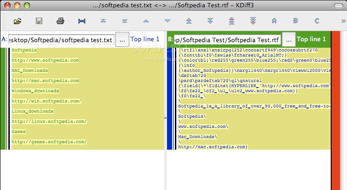Expand toolbar overflow chevron
347x190 pixels.
343,21
